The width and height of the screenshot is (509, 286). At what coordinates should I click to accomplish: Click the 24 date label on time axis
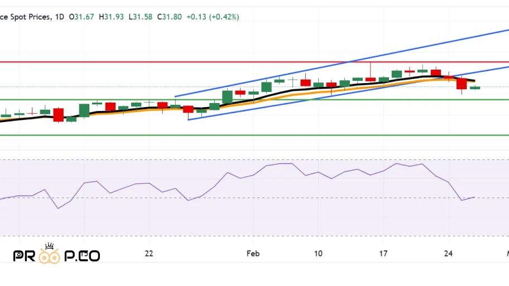[448, 254]
